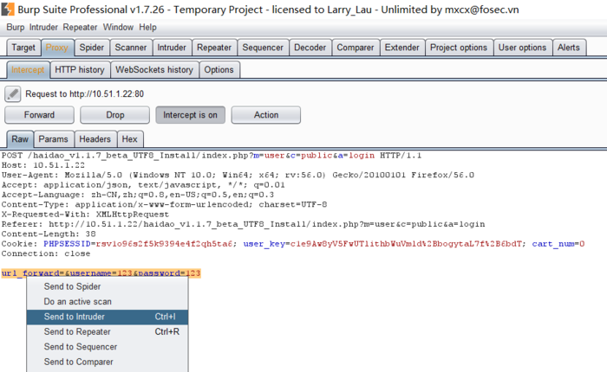The height and width of the screenshot is (372, 607).
Task: Click the Referer header line
Action: 243,224
